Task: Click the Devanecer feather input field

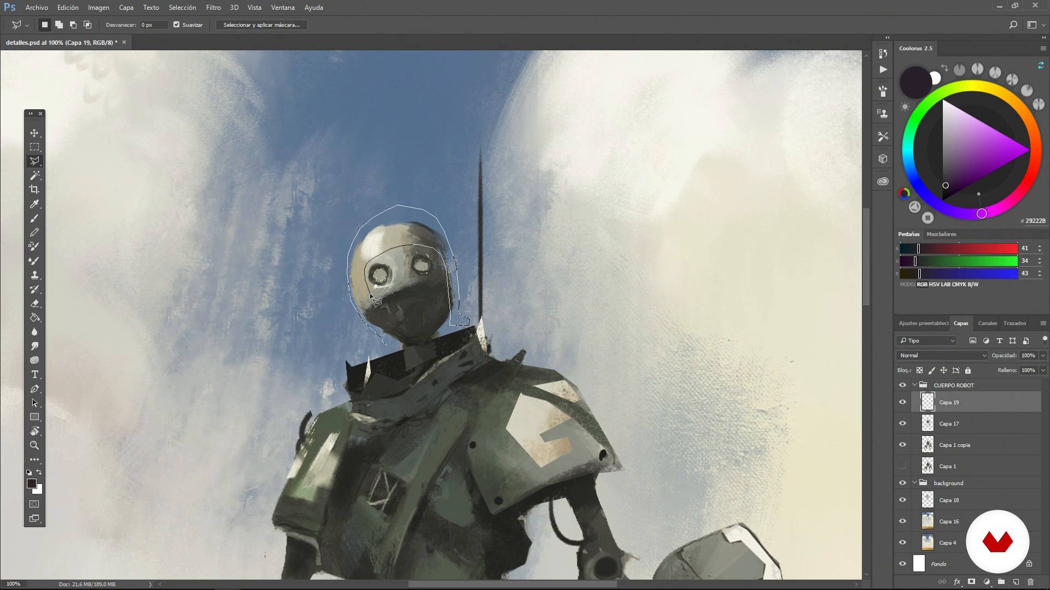Action: (x=154, y=25)
